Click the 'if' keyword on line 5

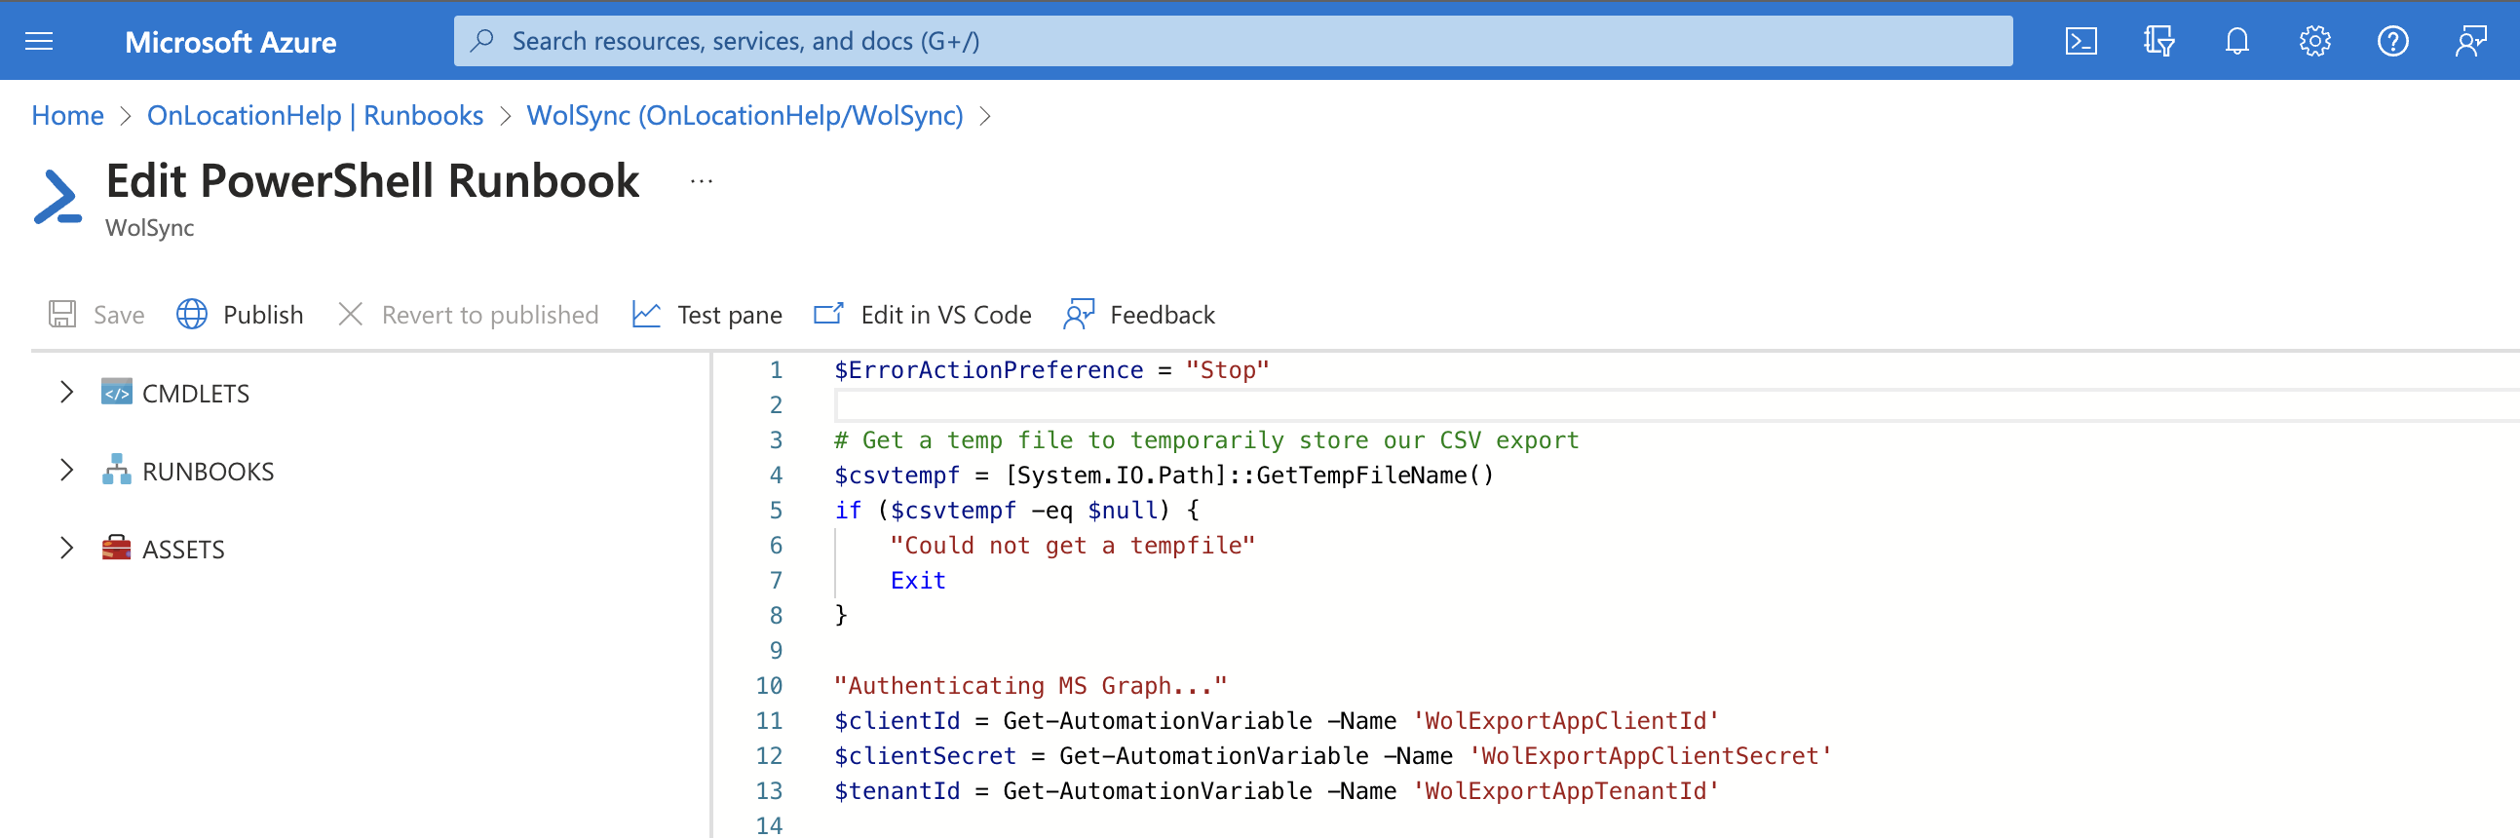[x=847, y=511]
